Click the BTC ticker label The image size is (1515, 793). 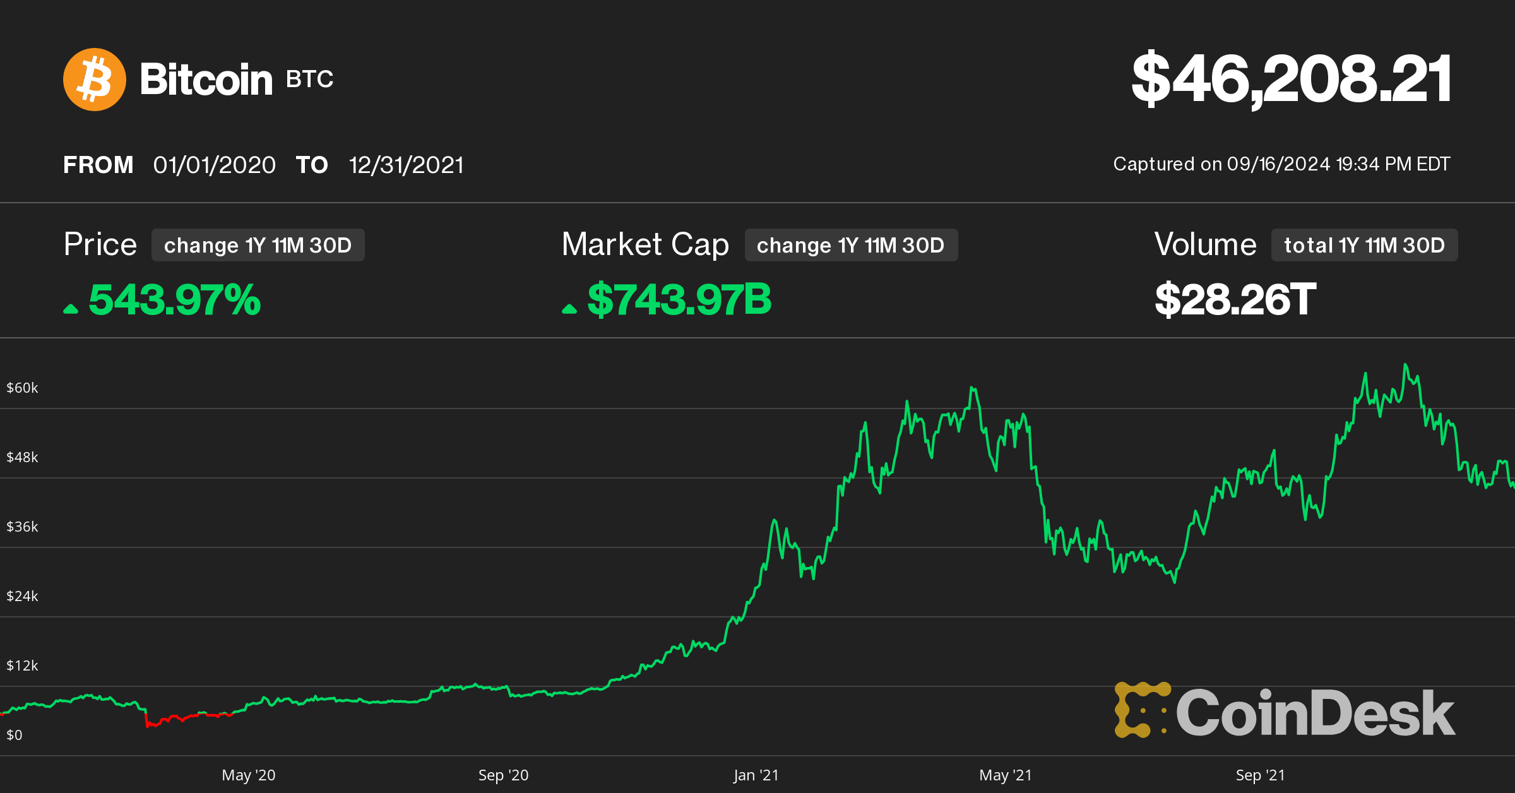point(309,80)
